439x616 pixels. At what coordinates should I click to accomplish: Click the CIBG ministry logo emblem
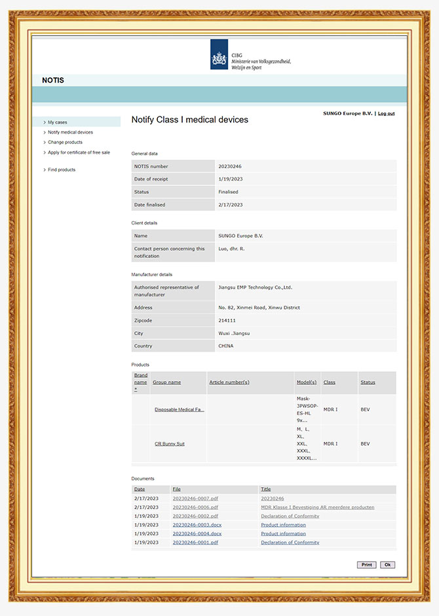(x=220, y=54)
